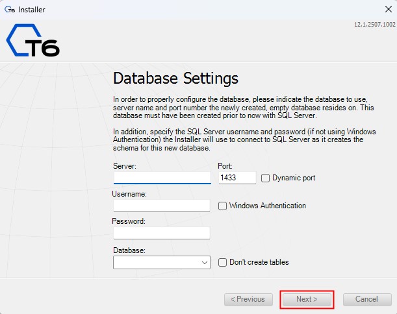Click the T6 logo in header

click(33, 40)
